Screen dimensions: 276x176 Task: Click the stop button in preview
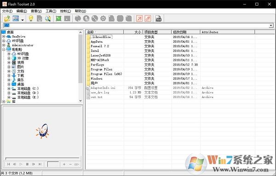click(27, 164)
